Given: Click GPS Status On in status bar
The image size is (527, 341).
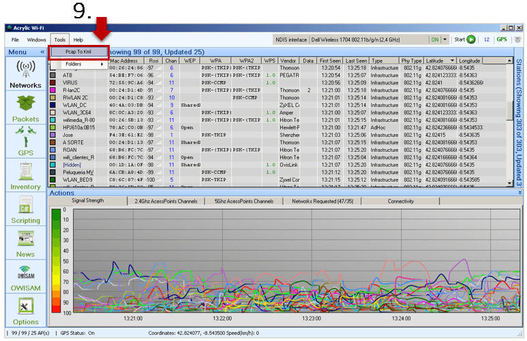Looking at the screenshot, I should [77, 333].
